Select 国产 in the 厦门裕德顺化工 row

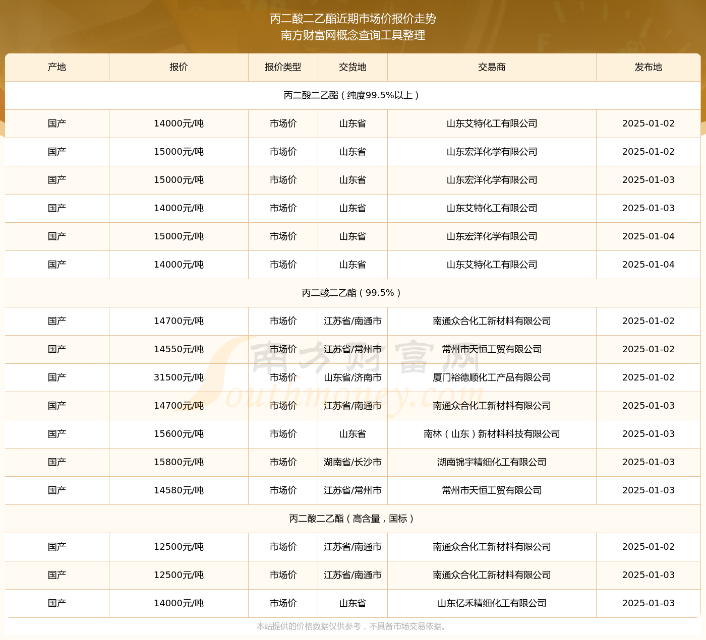pos(57,377)
